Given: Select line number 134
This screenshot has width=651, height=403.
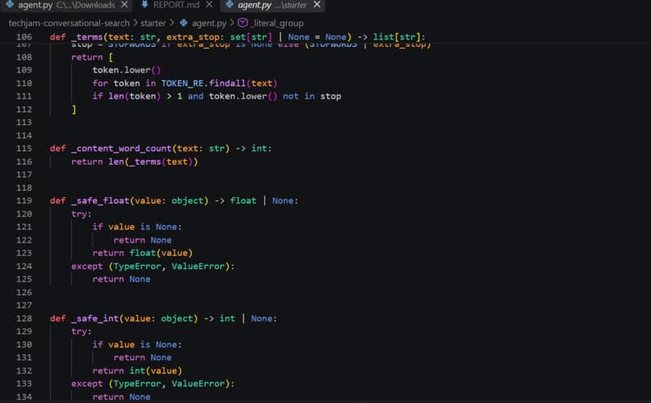Looking at the screenshot, I should (x=24, y=397).
